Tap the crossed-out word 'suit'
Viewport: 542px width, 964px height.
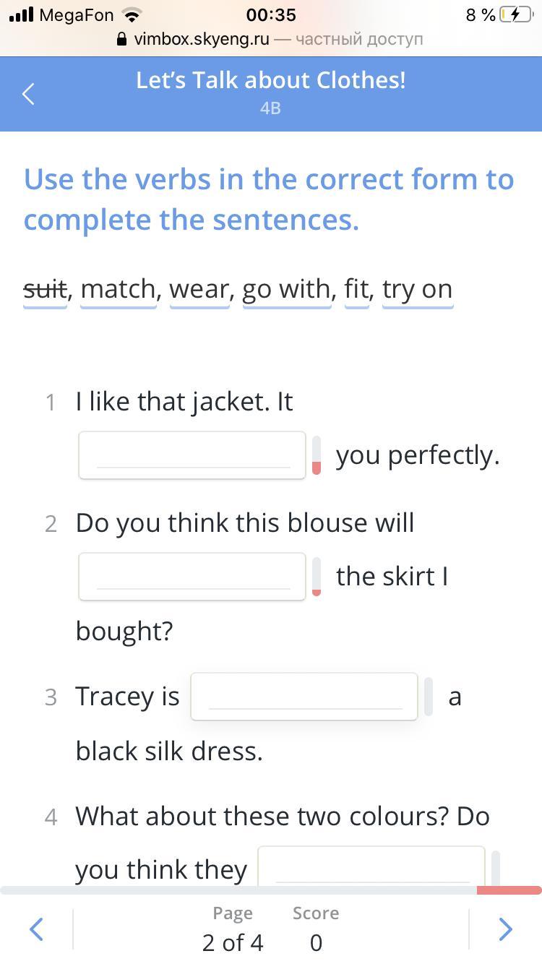tap(45, 289)
